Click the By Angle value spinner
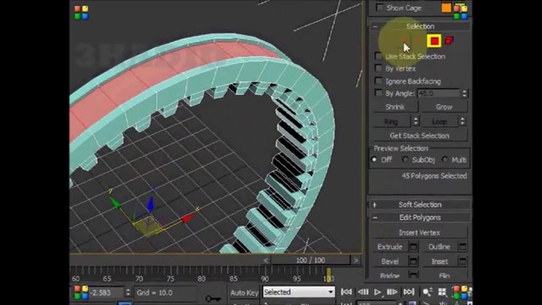 (x=464, y=93)
